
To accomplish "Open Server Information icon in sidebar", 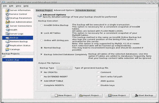I will click(x=7, y=10).
